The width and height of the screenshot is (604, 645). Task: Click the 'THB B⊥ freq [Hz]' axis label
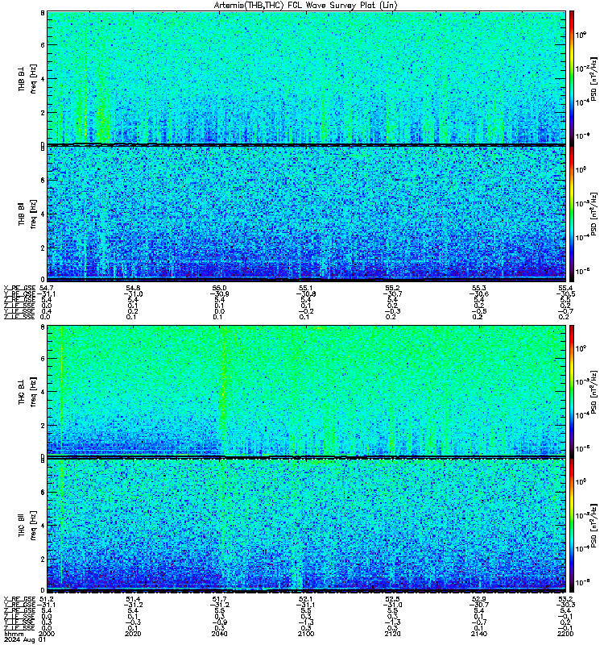(27, 78)
